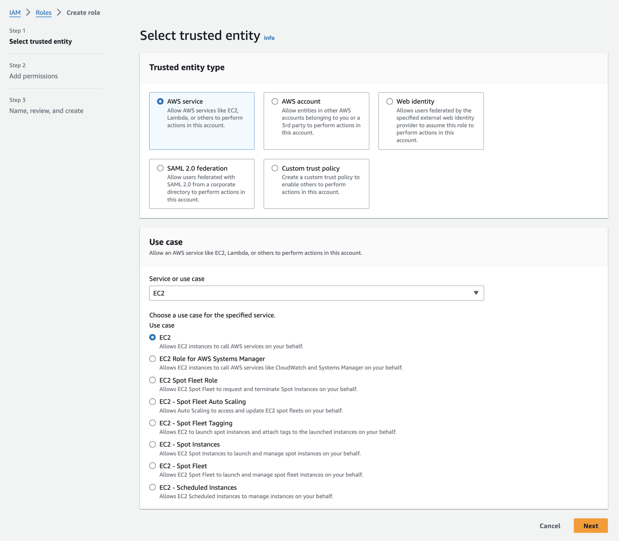Choose AWS account trusted entity option
The width and height of the screenshot is (619, 541).
pyautogui.click(x=275, y=101)
